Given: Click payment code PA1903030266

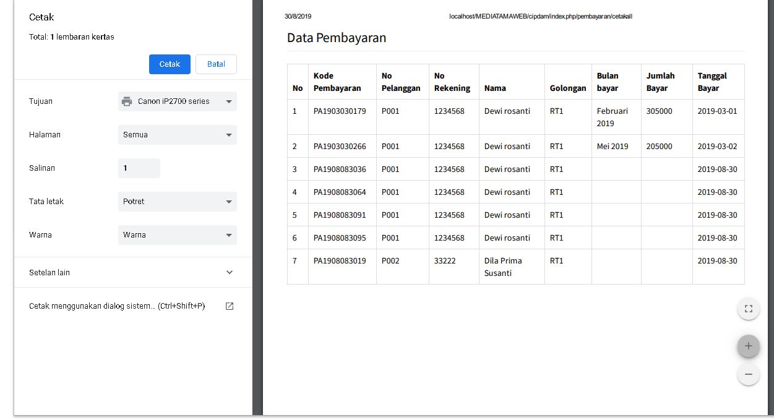Looking at the screenshot, I should pos(340,147).
